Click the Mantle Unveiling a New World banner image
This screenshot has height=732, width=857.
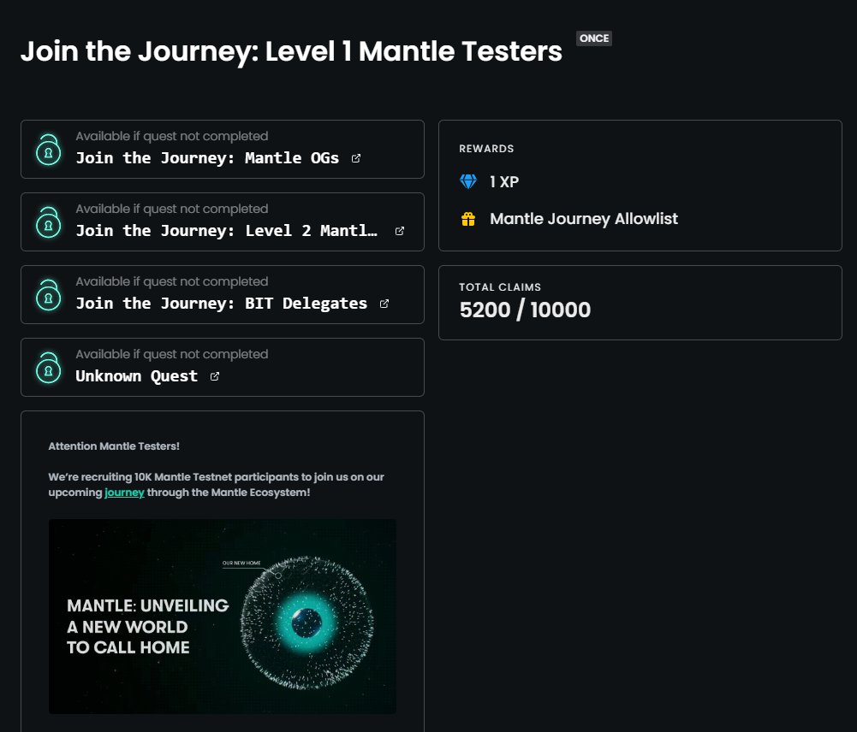(223, 617)
